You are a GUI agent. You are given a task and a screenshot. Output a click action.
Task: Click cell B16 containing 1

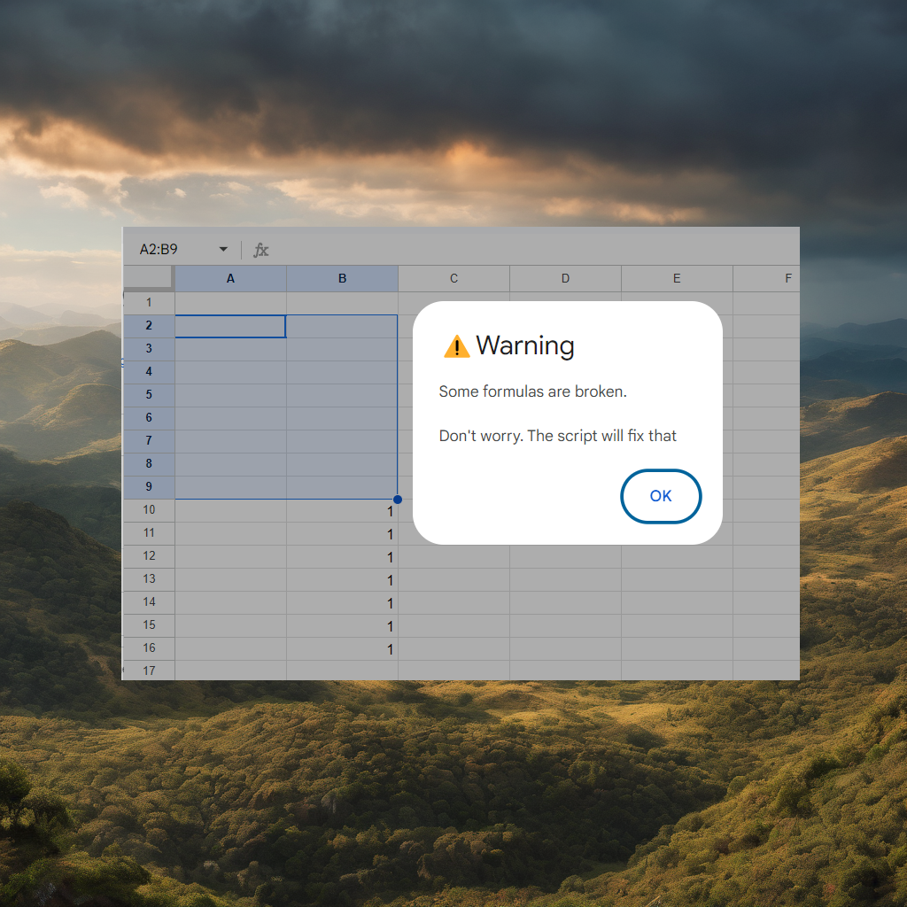pos(342,649)
